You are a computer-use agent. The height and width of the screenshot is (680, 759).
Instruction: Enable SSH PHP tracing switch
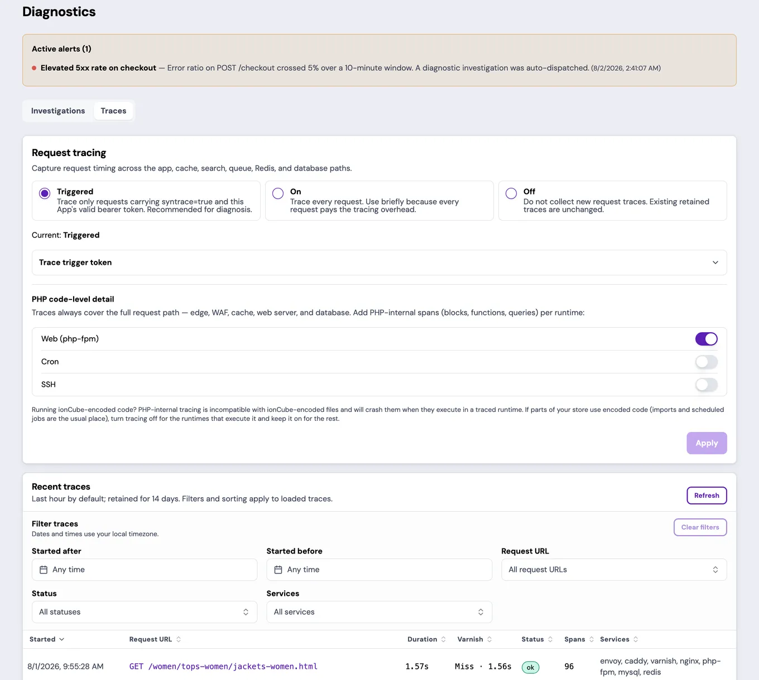[706, 385]
